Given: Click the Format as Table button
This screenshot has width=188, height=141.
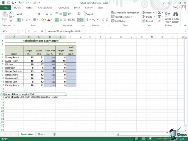Looking at the screenshot, I should (123, 17).
